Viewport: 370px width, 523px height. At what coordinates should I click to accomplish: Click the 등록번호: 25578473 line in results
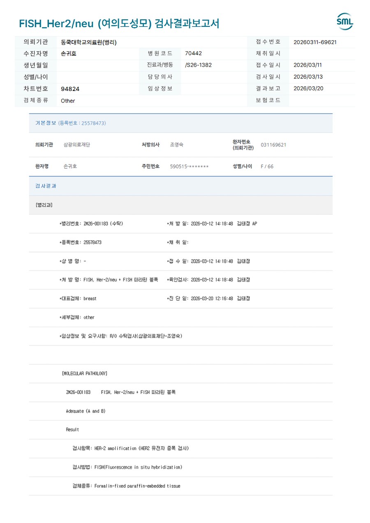tap(80, 242)
